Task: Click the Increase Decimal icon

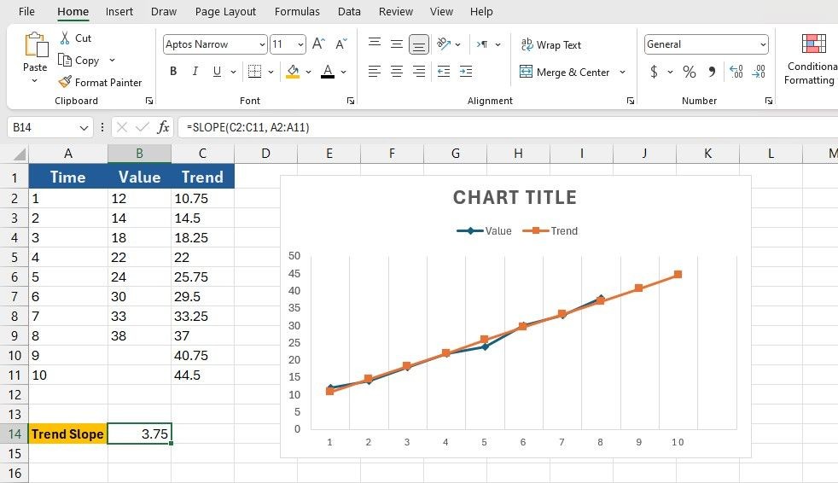Action: [x=736, y=72]
